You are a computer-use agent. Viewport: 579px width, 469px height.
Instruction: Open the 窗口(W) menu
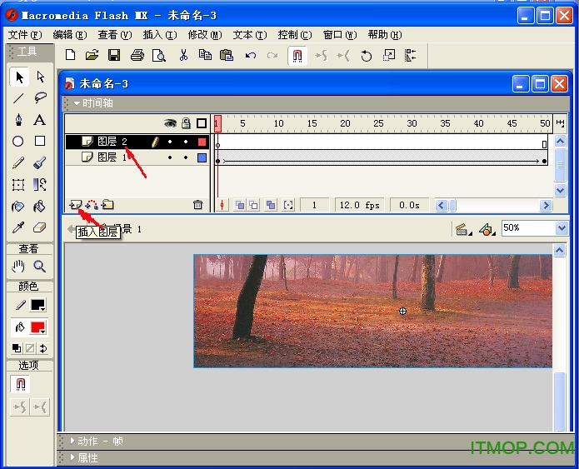coord(340,35)
